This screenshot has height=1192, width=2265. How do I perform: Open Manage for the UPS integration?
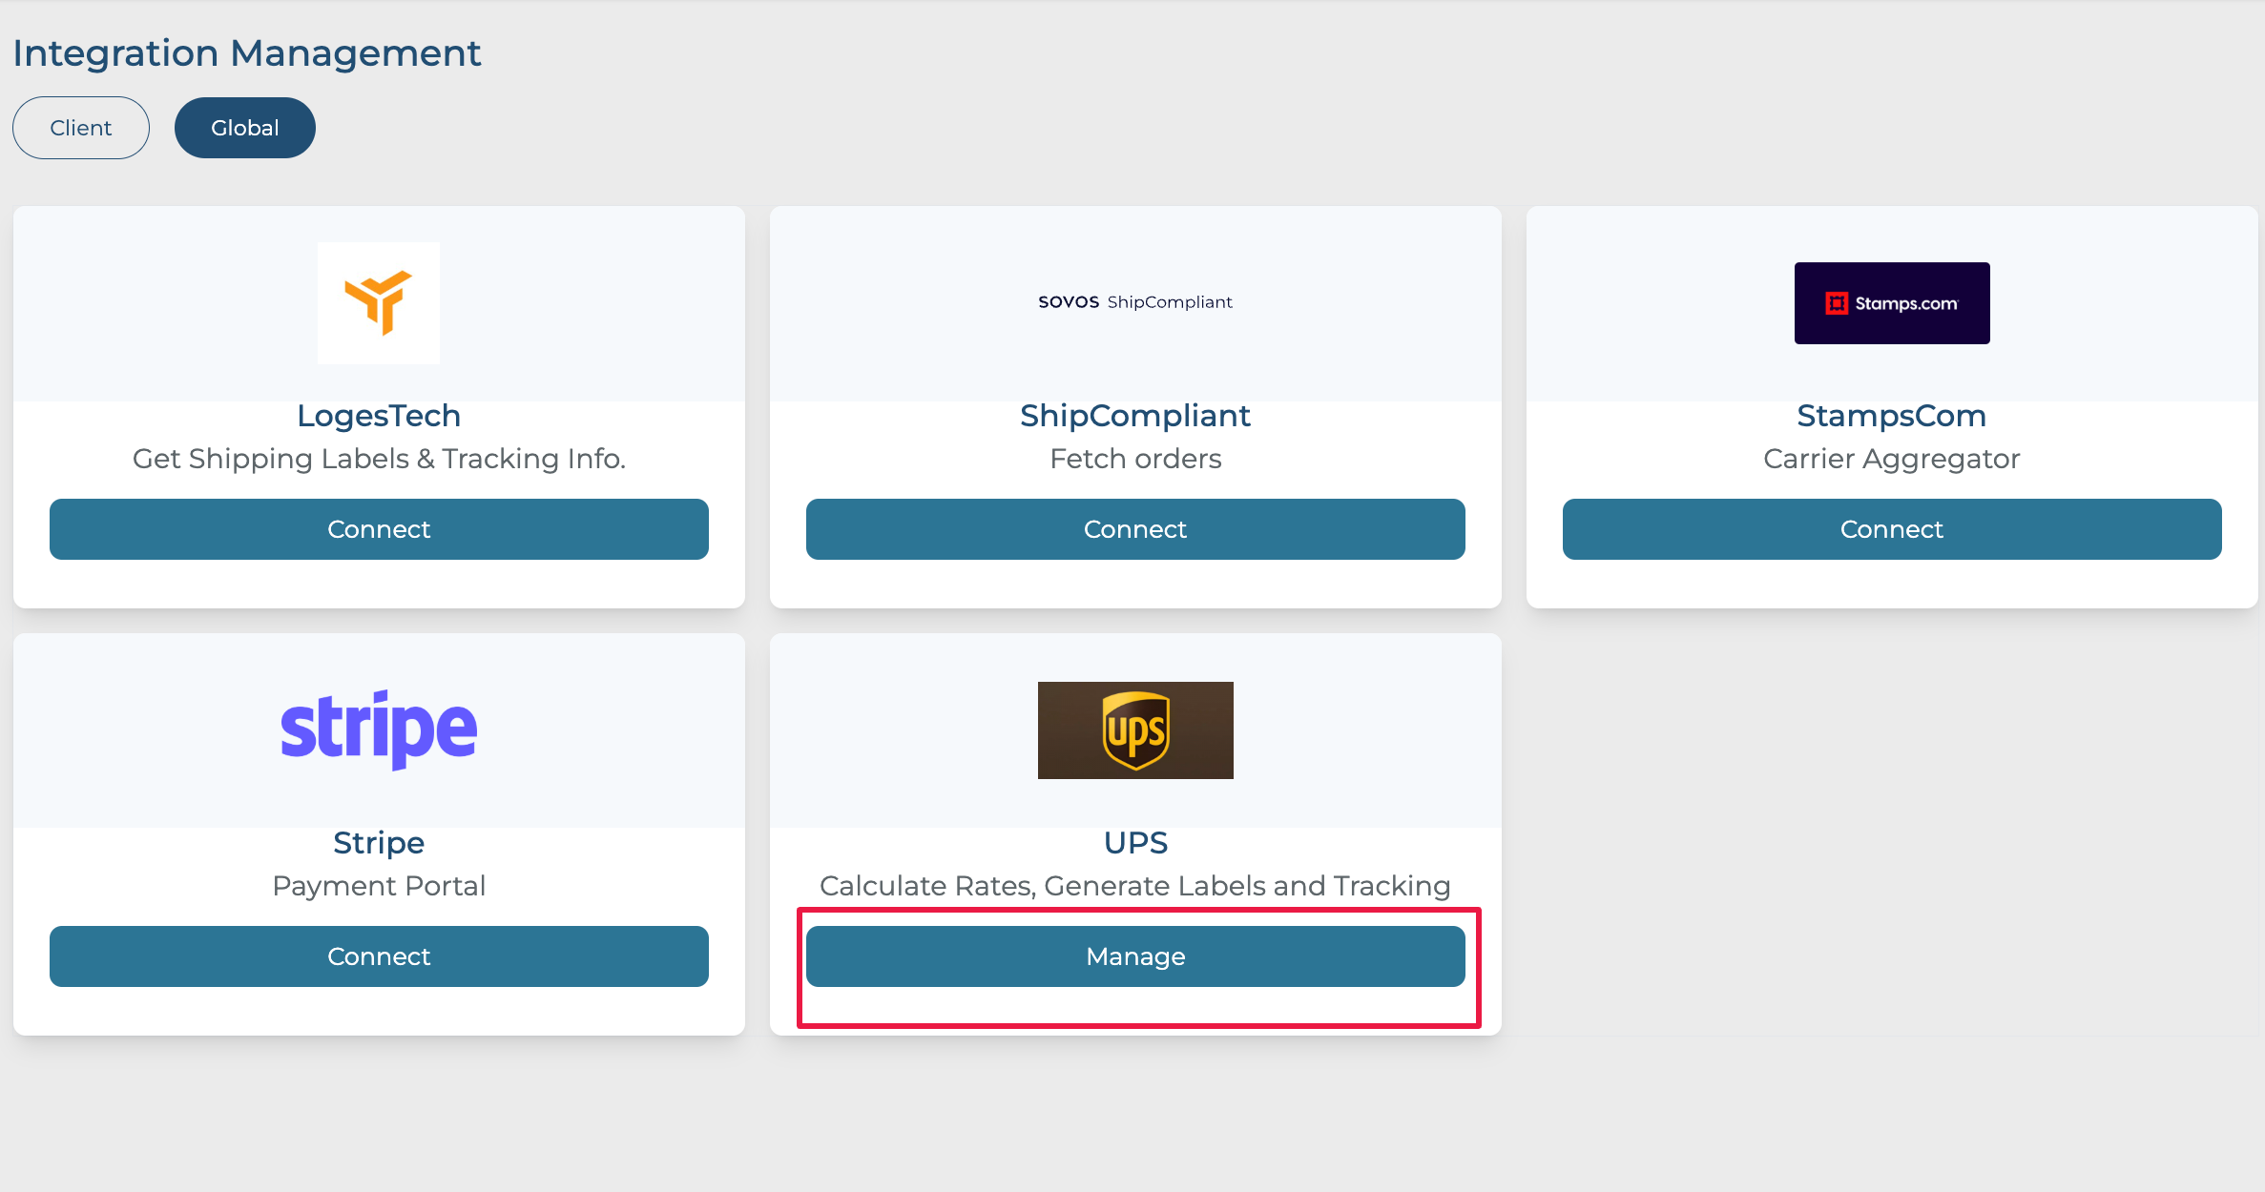1135,956
